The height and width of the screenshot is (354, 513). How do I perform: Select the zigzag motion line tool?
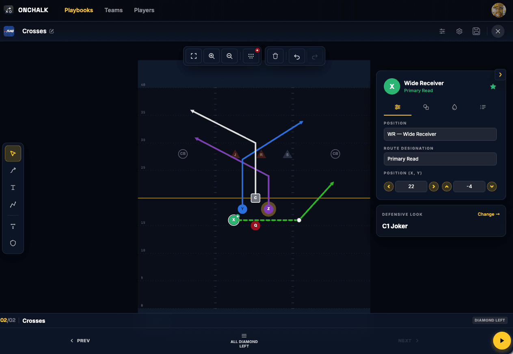pos(13,204)
